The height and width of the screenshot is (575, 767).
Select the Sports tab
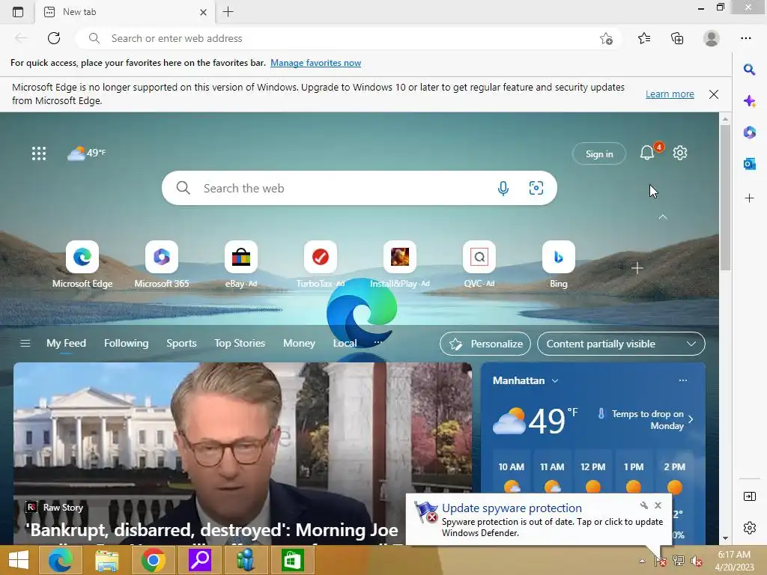181,343
